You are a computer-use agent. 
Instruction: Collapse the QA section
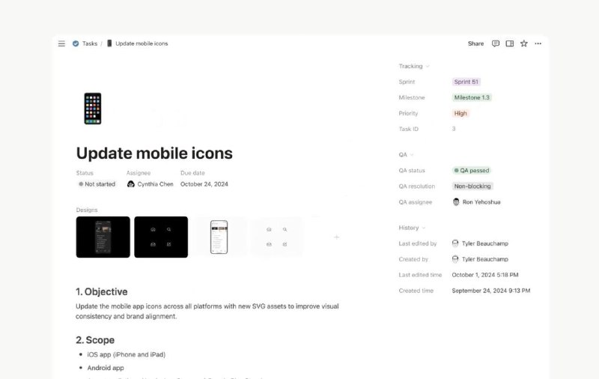[407, 155]
